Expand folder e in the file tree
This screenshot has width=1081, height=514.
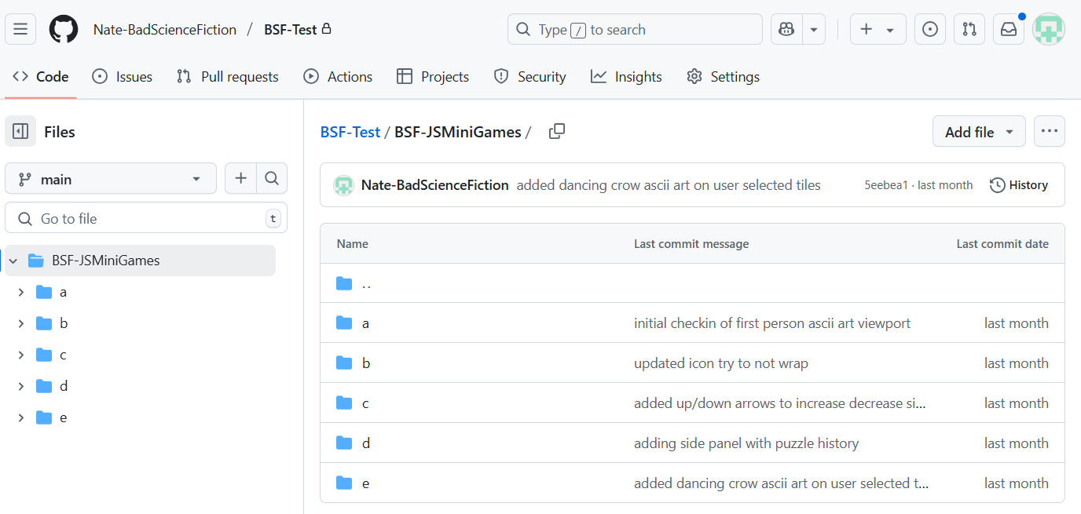[21, 417]
